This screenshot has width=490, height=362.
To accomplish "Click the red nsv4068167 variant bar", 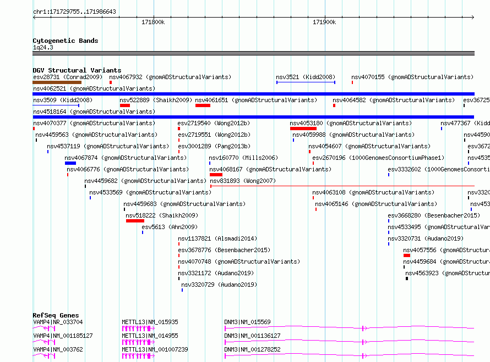I will point(216,175).
